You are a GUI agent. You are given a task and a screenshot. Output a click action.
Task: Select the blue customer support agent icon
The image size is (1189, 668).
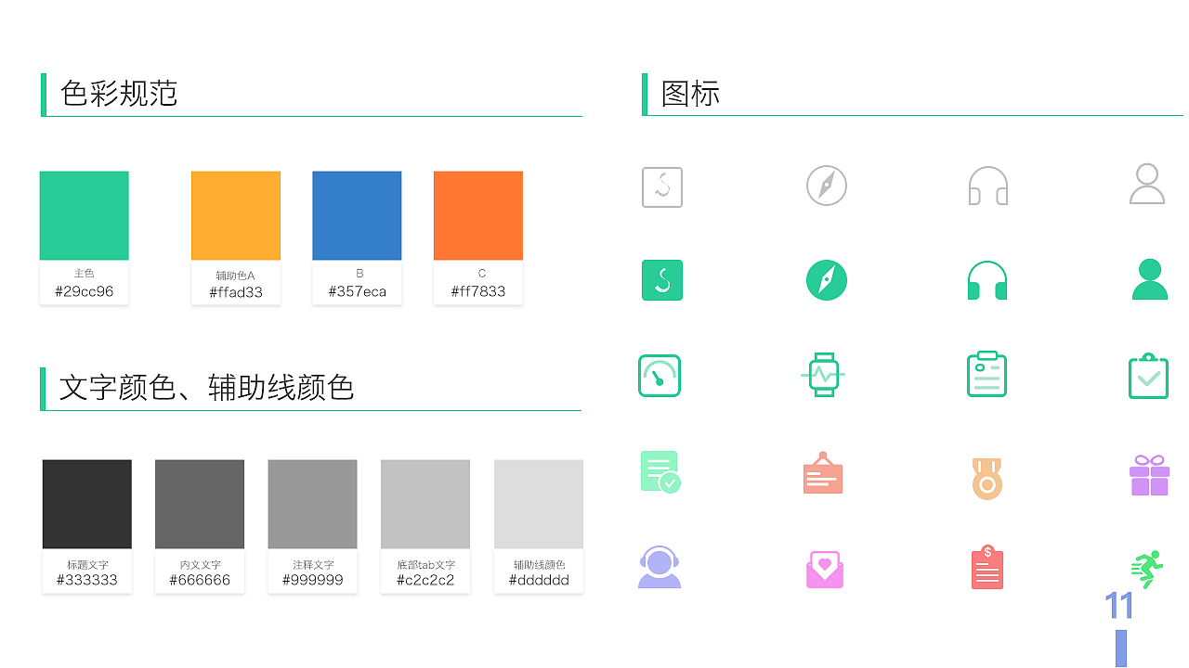660,567
